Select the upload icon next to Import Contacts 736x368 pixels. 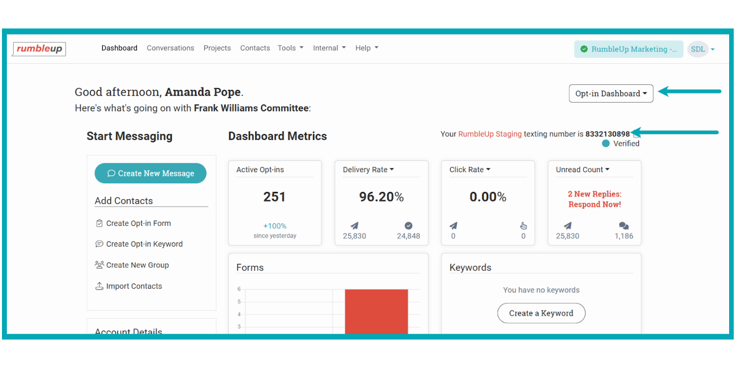[99, 286]
